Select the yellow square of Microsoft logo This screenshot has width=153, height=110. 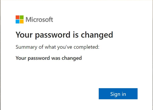tap(22, 22)
